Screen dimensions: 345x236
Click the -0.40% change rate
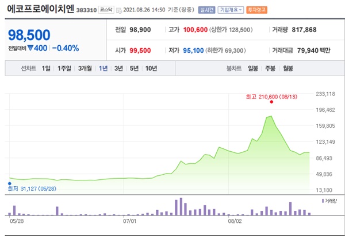tap(66, 48)
